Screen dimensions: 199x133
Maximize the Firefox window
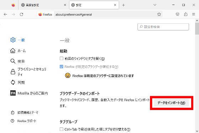coord(183,5)
